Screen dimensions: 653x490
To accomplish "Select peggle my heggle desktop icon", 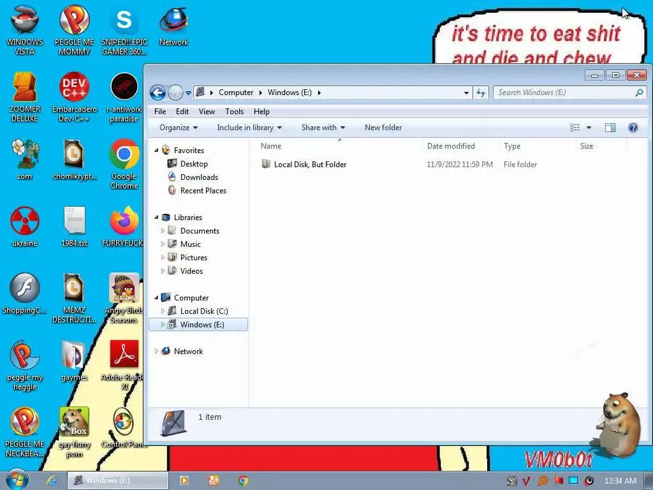I will click(25, 366).
